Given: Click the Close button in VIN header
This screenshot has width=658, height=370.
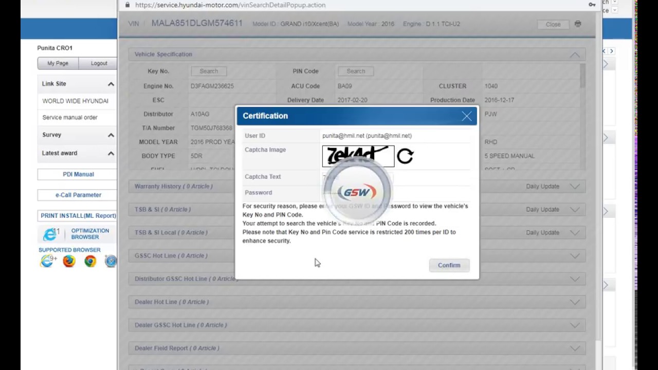Looking at the screenshot, I should tap(553, 24).
